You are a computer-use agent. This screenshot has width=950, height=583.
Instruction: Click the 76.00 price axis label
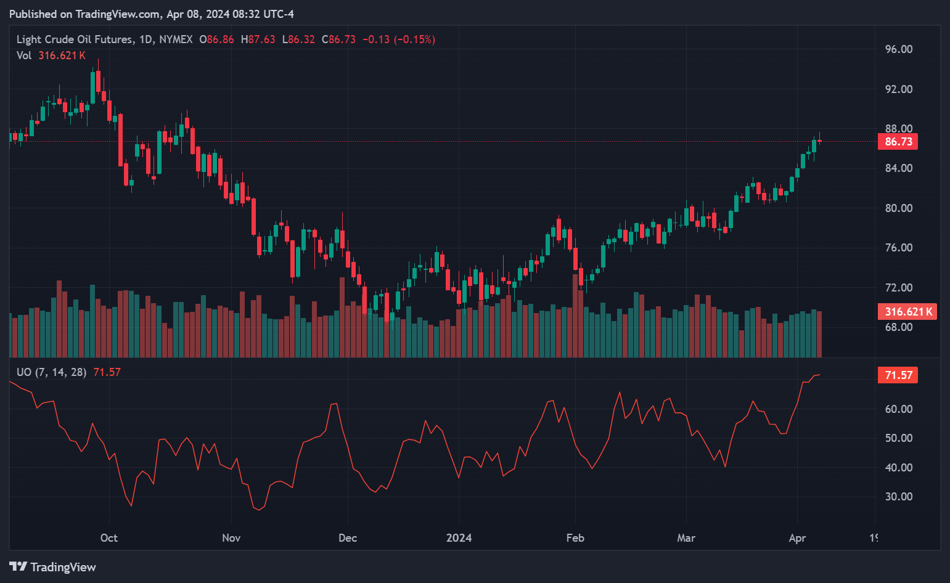point(899,248)
